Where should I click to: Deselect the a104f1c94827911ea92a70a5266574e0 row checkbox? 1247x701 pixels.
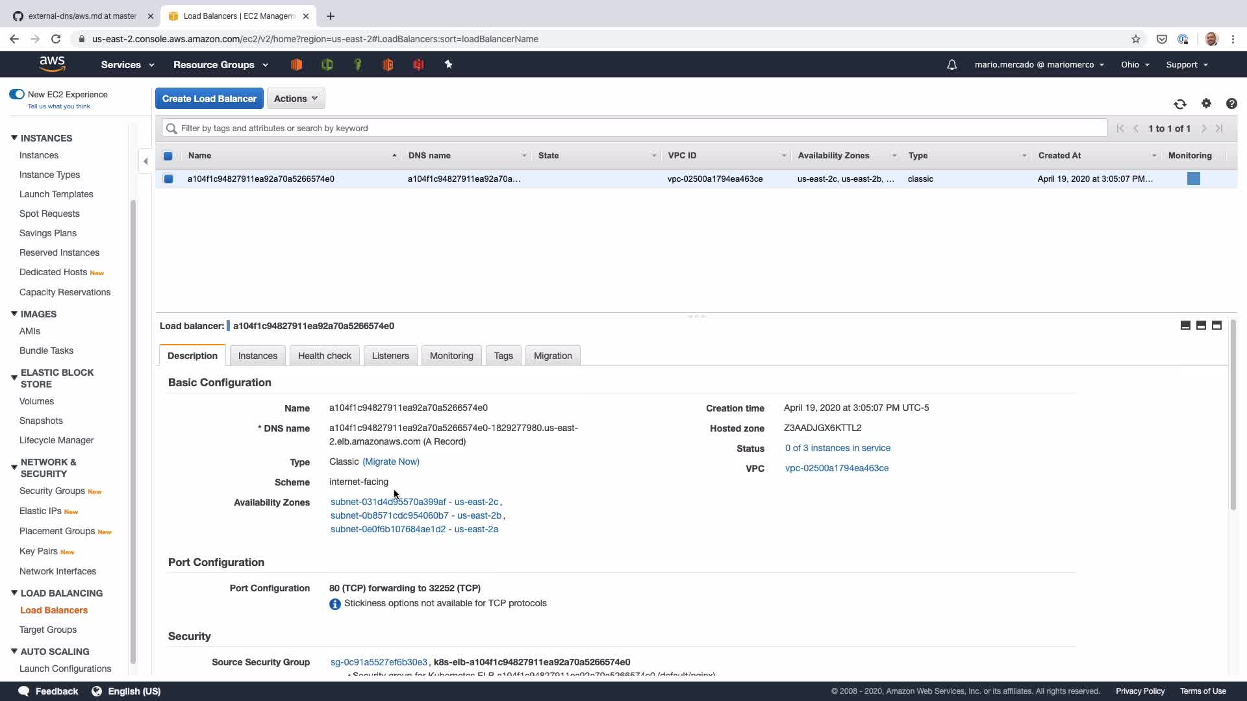168,179
